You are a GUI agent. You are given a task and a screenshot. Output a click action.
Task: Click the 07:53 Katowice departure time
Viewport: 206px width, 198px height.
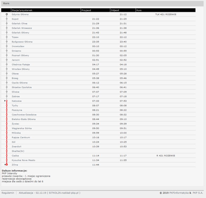(123, 101)
